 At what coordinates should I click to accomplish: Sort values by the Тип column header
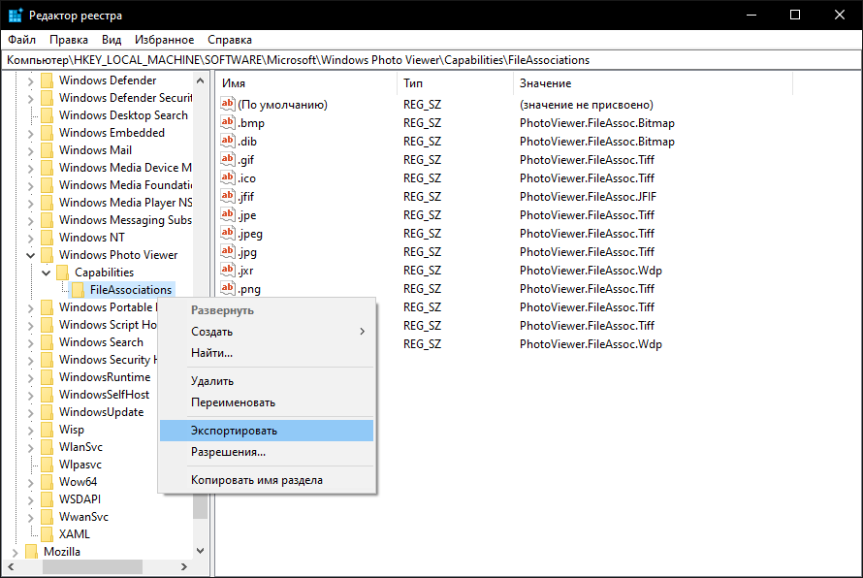coord(455,83)
